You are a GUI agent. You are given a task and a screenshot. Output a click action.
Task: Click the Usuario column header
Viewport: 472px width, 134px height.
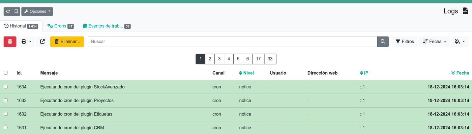point(278,73)
